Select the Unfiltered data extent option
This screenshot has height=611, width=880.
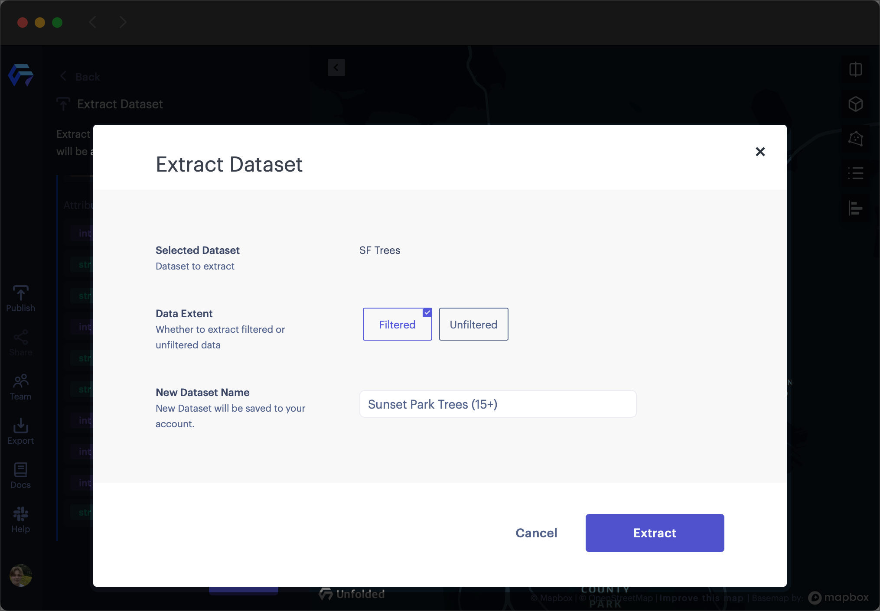473,324
